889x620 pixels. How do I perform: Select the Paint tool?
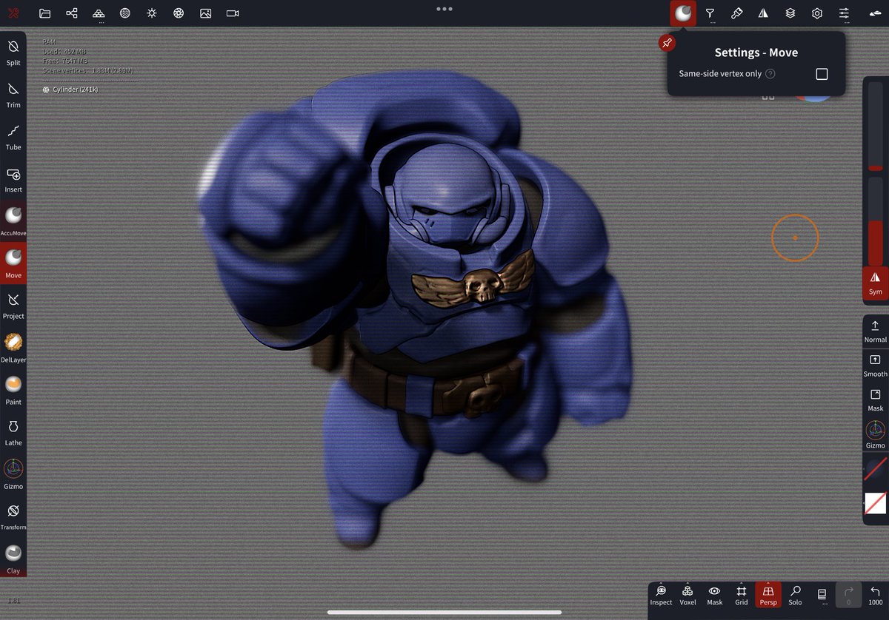13,390
